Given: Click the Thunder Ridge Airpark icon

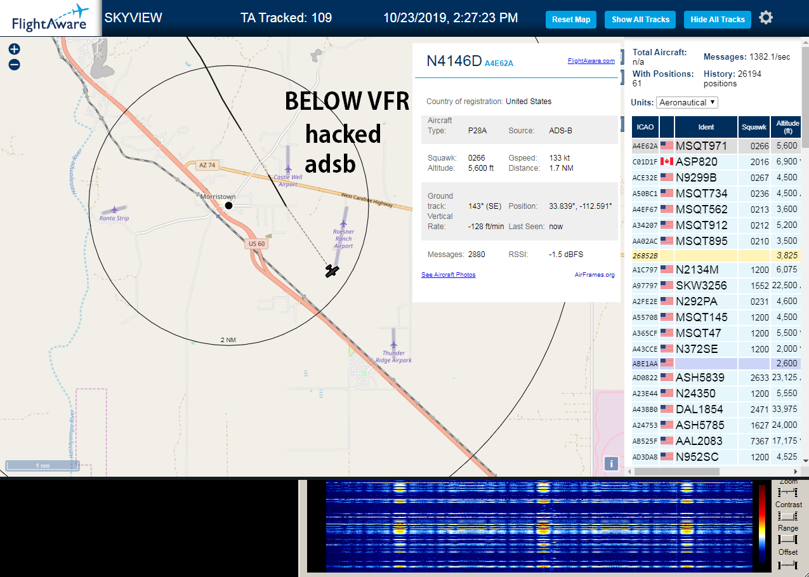Looking at the screenshot, I should (394, 345).
